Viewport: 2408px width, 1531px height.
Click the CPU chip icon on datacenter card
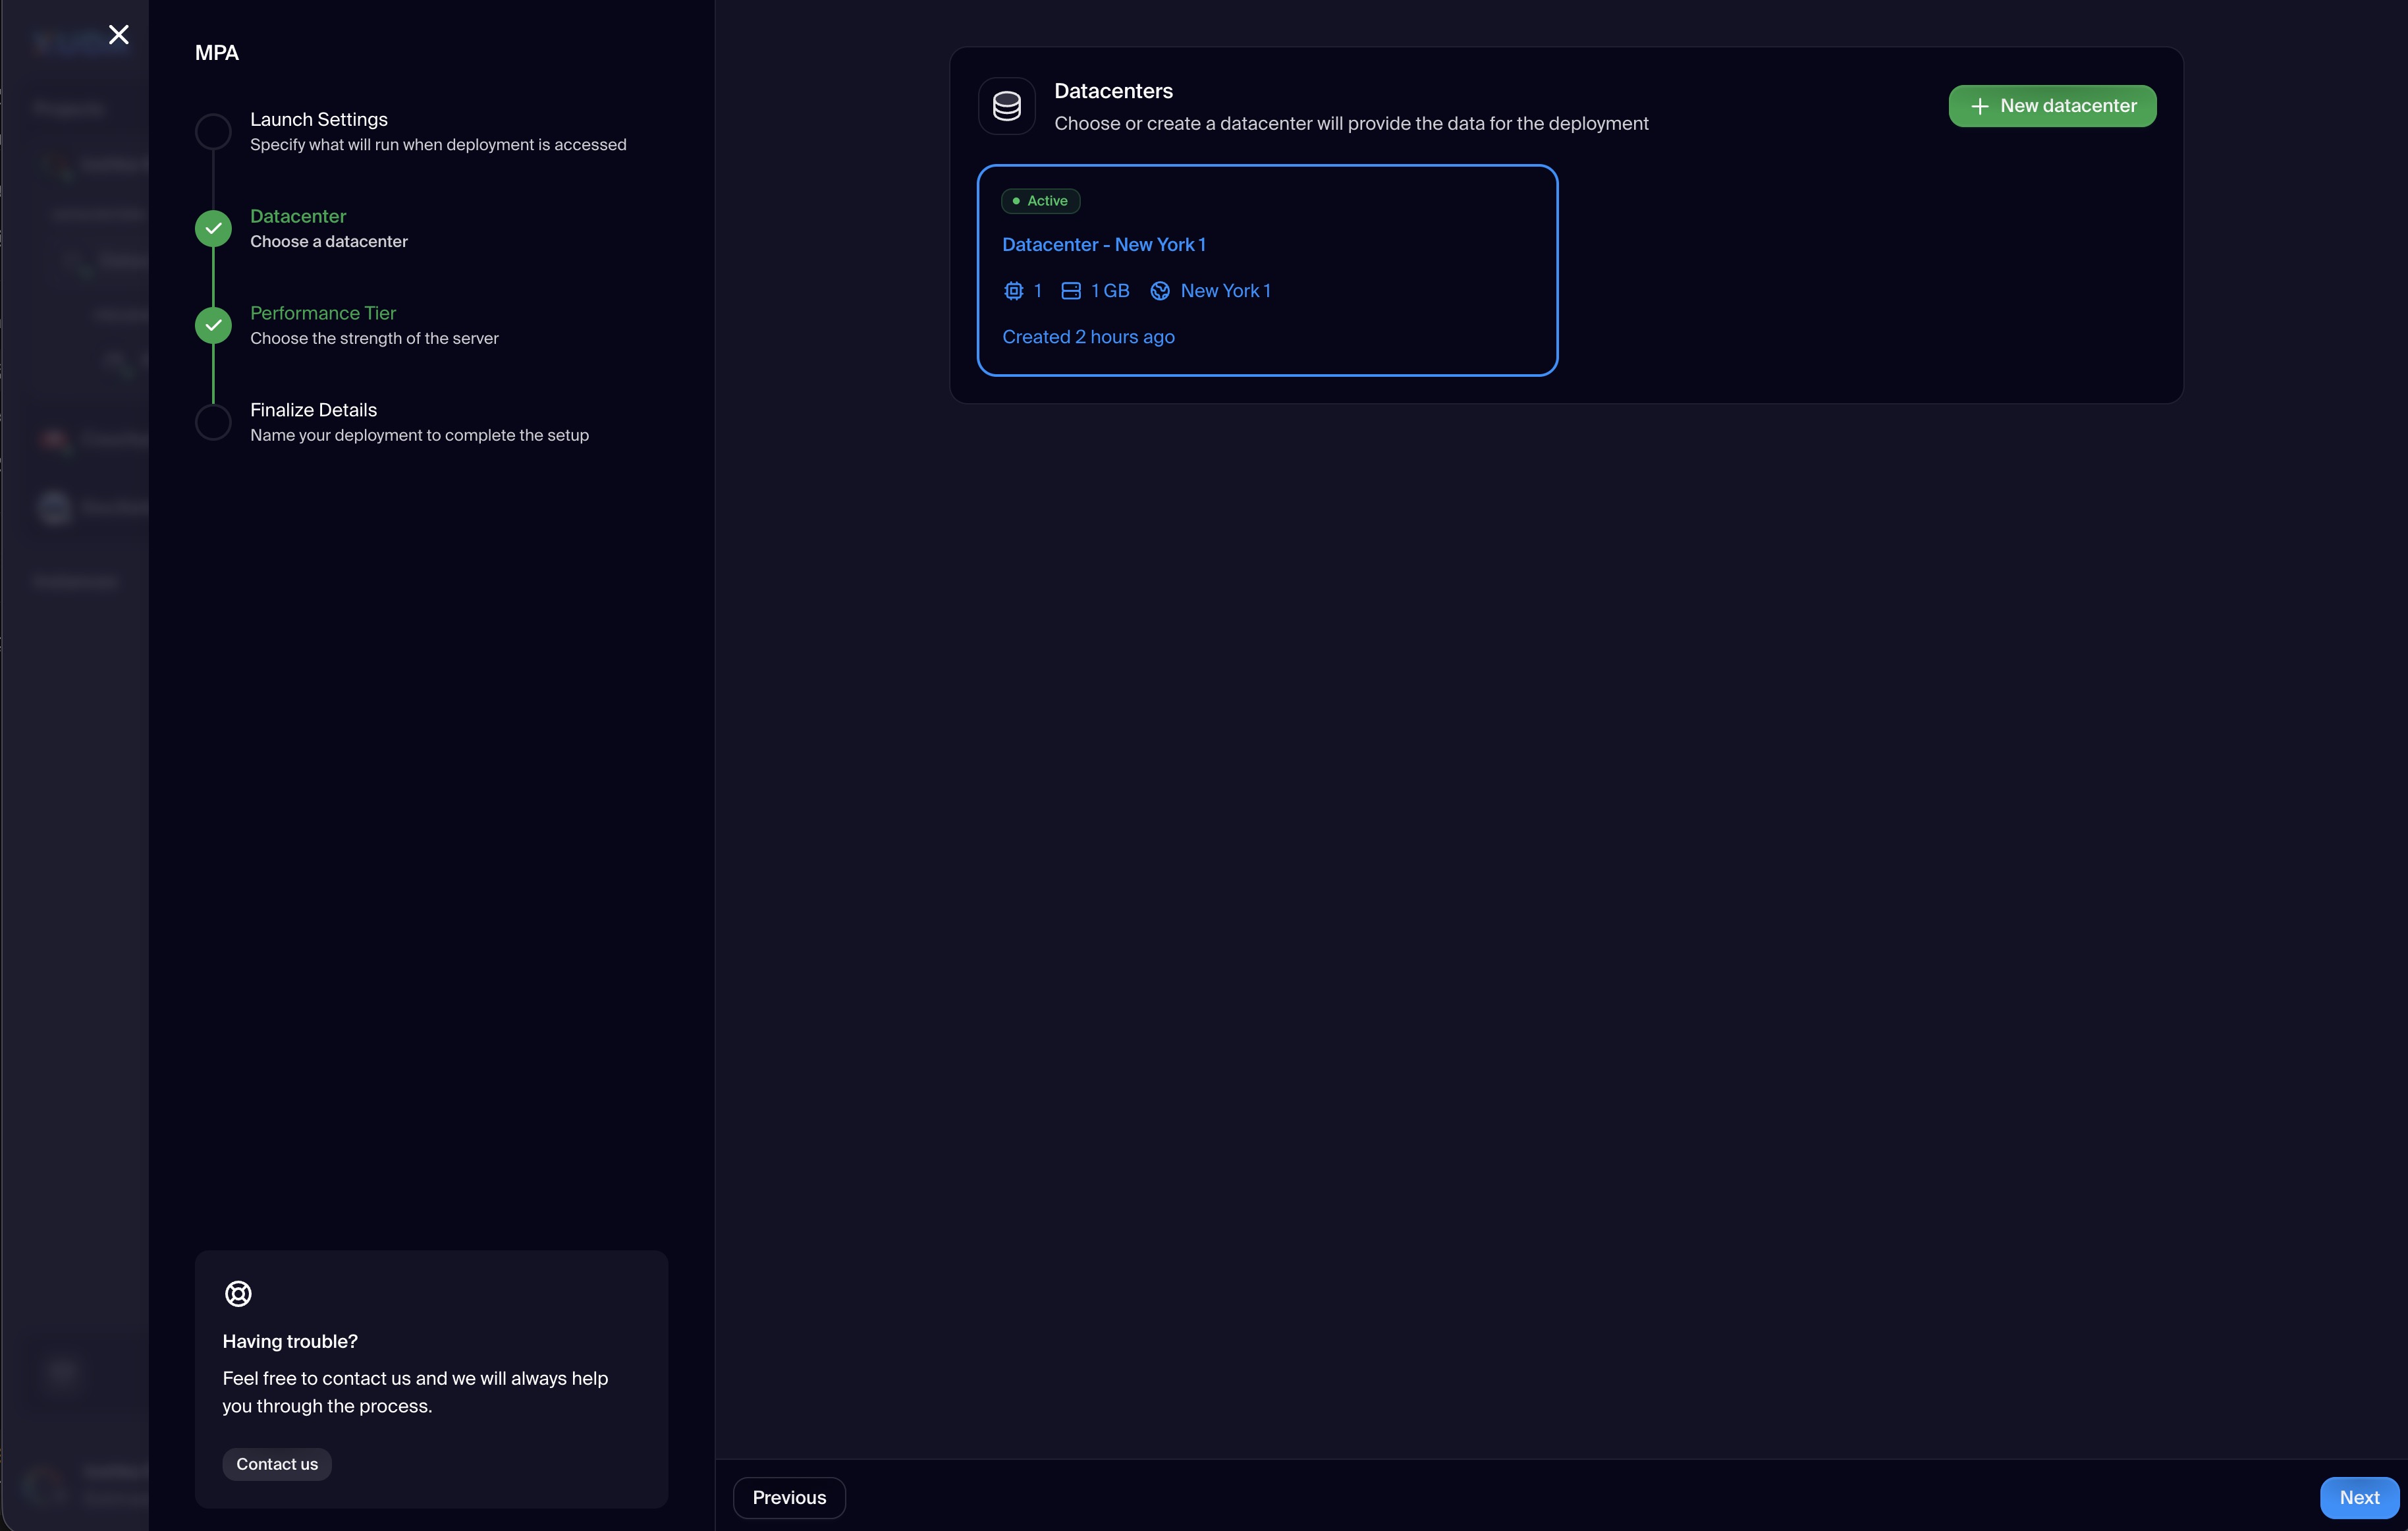[x=1013, y=291]
